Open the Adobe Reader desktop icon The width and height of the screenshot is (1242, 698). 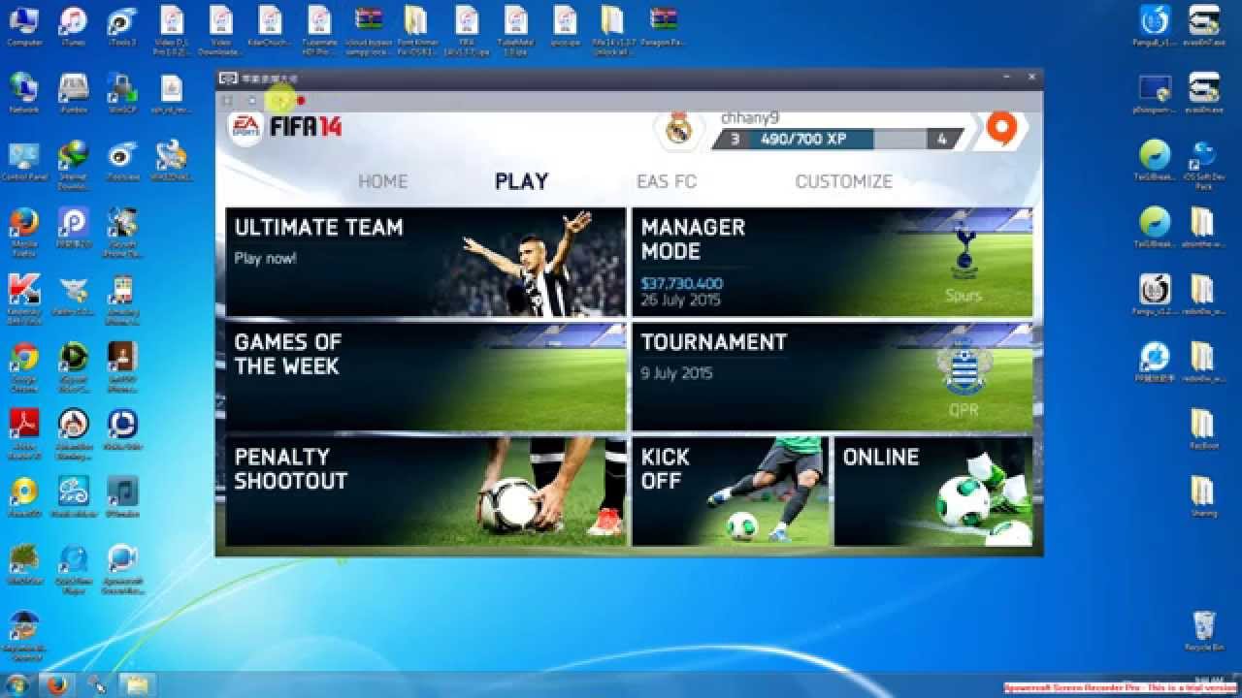click(23, 434)
